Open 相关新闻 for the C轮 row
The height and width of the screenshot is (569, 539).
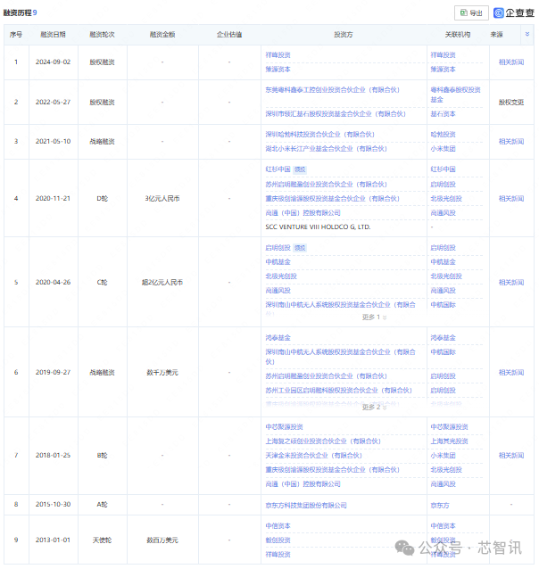click(511, 282)
